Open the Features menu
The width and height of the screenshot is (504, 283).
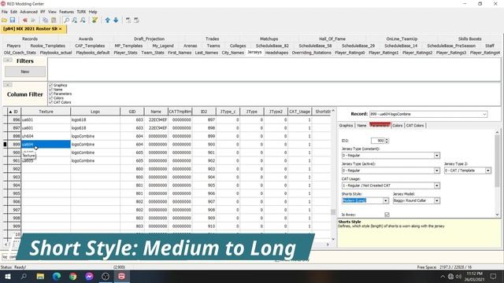click(66, 12)
